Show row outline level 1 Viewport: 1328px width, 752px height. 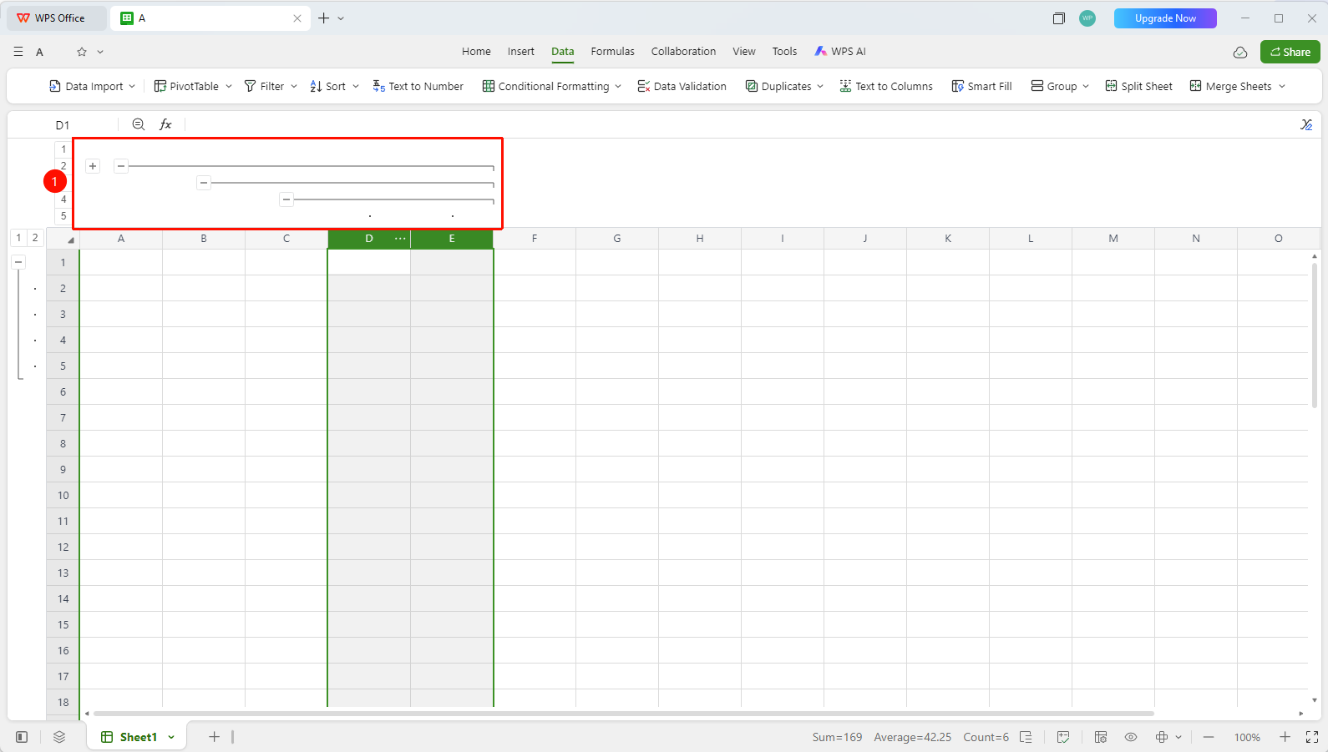coord(18,238)
